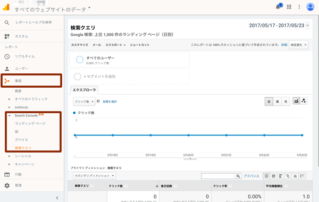Set graph interval to 週
The image size is (319, 202).
point(277,102)
